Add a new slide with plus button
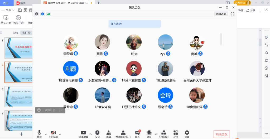The height and width of the screenshot is (139, 270). [21, 134]
